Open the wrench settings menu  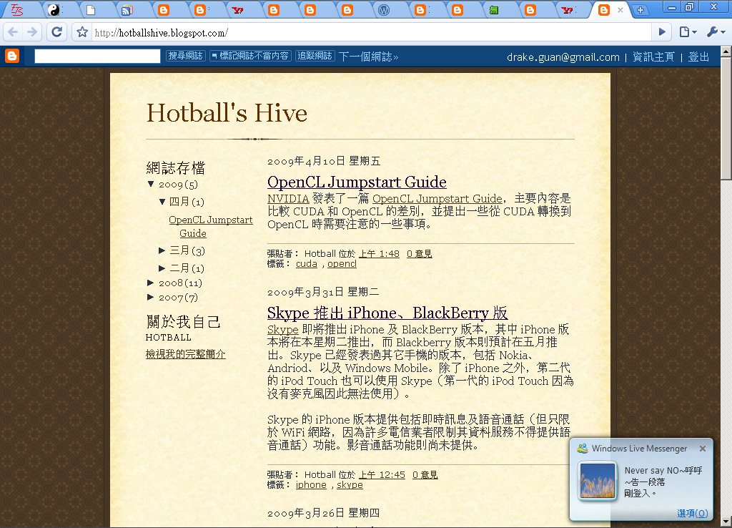[x=715, y=32]
